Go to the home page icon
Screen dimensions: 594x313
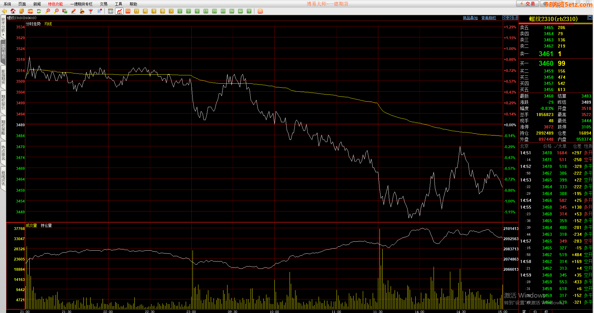point(13,11)
